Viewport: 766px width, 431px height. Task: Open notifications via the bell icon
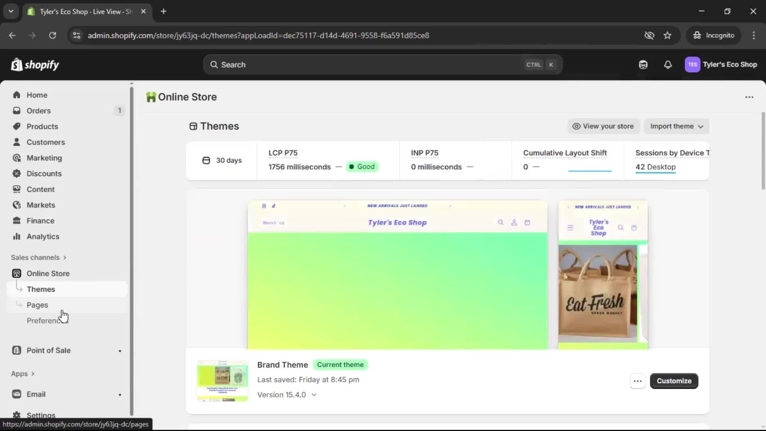tap(668, 64)
